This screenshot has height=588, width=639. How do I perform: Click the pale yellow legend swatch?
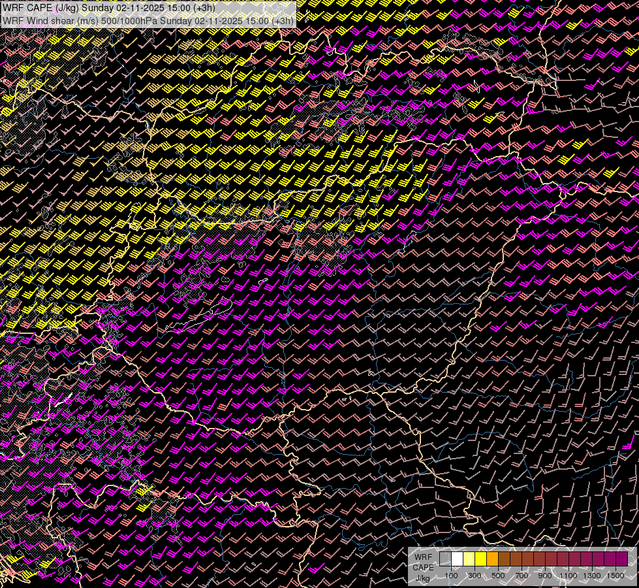[469, 559]
